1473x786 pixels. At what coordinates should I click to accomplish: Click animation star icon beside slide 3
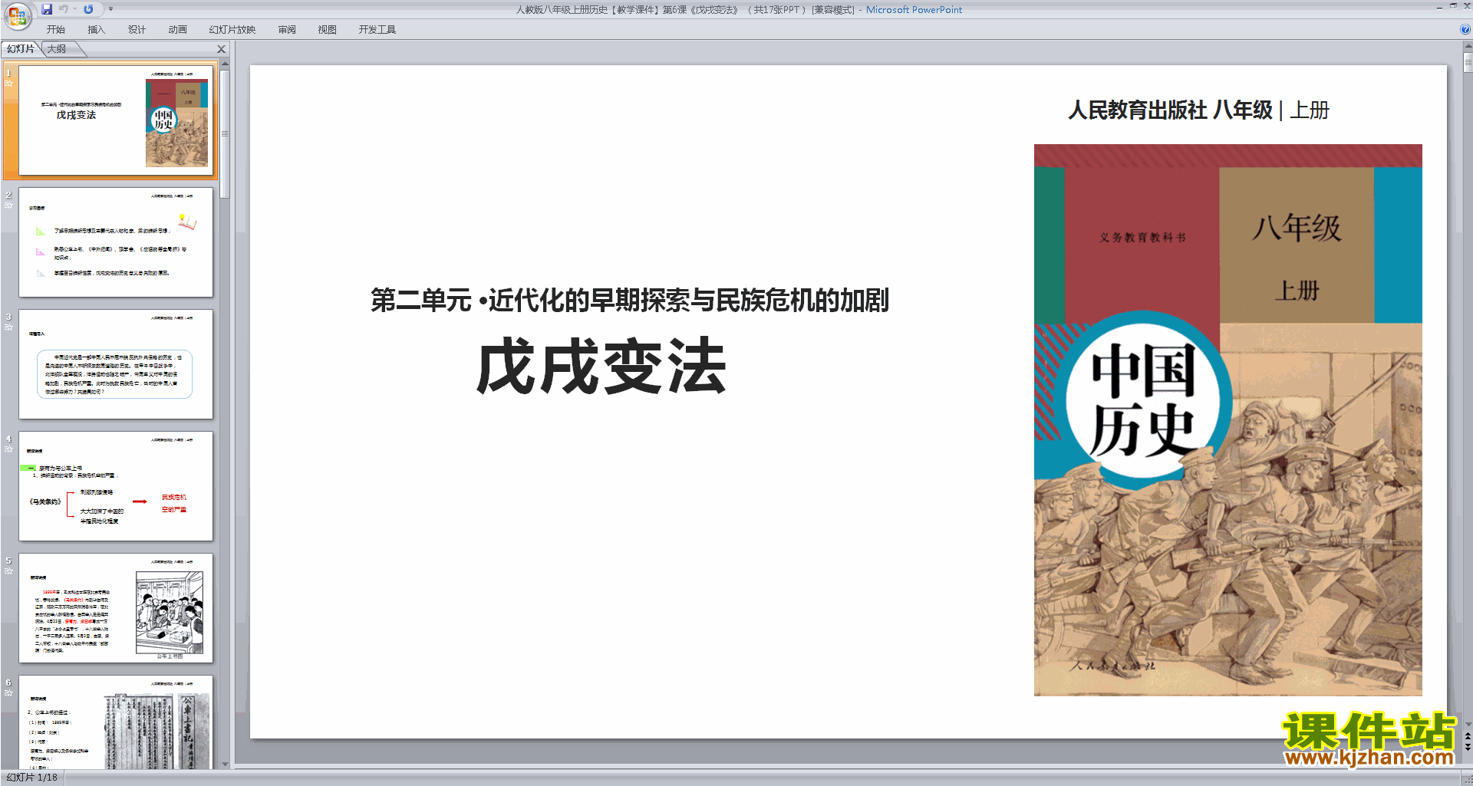point(9,327)
